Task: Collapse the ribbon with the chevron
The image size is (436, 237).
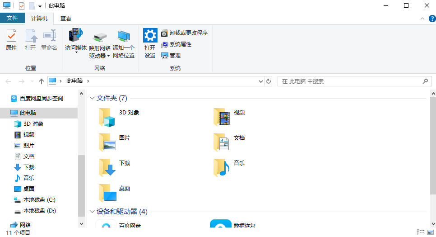Action: click(422, 19)
